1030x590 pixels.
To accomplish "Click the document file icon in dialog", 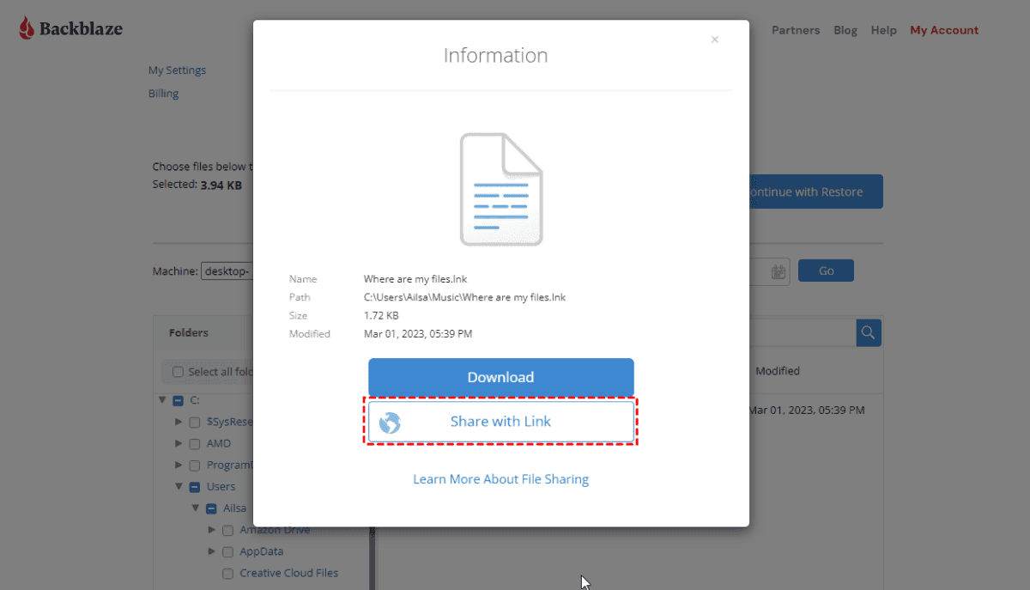I will (x=501, y=189).
